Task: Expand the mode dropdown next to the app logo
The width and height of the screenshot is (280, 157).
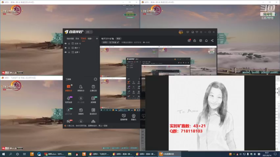Action: (x=89, y=32)
